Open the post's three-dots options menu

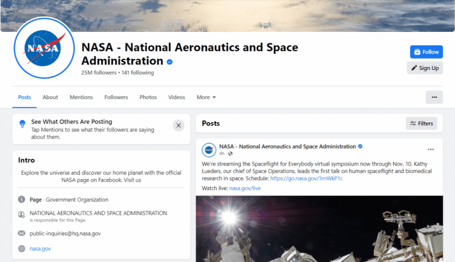coord(430,149)
